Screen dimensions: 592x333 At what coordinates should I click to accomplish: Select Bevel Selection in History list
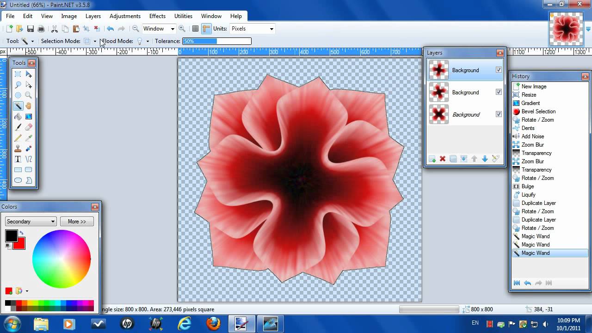tap(538, 111)
